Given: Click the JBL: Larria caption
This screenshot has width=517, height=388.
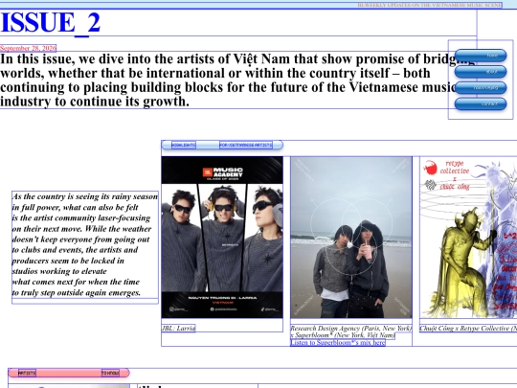Looking at the screenshot, I should [178, 328].
